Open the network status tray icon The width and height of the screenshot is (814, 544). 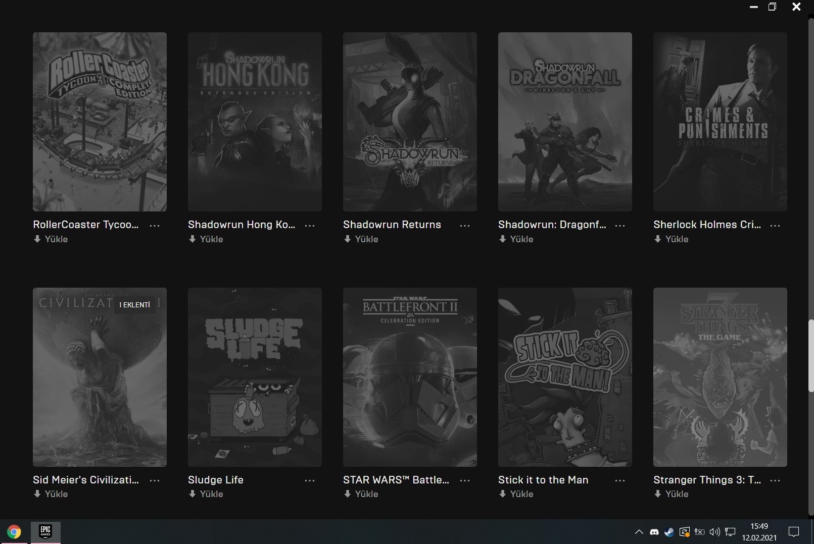pos(730,532)
